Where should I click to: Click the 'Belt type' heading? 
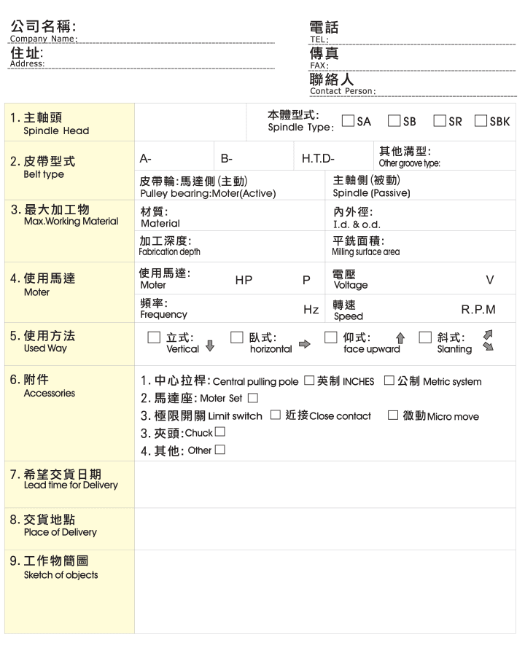point(44,174)
